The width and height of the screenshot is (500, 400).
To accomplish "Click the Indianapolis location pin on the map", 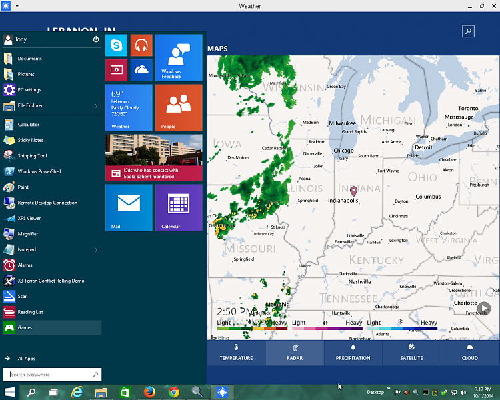I will coord(353,191).
